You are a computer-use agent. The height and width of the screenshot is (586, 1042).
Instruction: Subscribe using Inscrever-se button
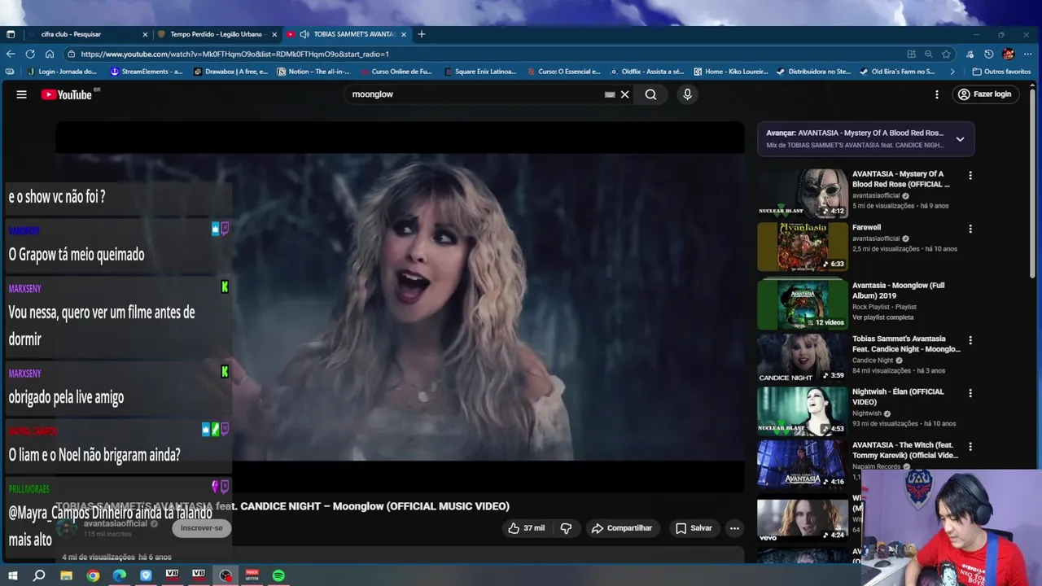tap(201, 528)
